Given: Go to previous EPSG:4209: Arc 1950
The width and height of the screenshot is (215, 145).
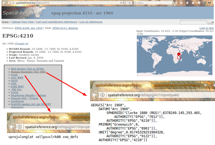Looking at the screenshot, I should 29,28.
